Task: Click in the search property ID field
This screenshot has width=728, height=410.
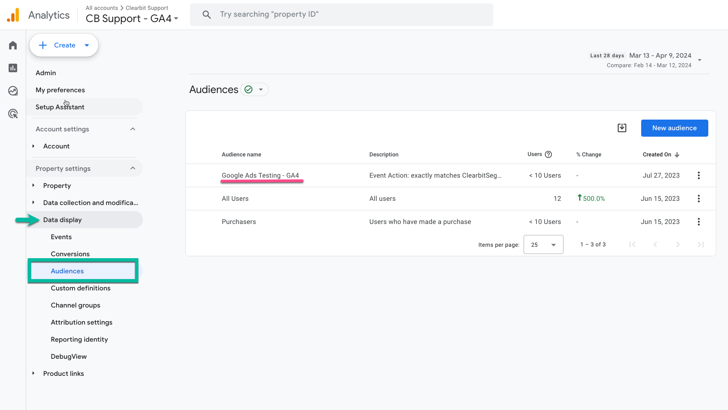Action: click(x=341, y=15)
